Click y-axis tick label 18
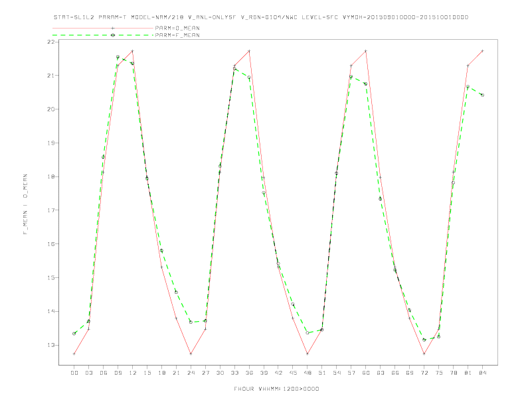The width and height of the screenshot is (526, 406). click(51, 176)
